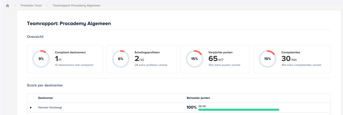Click the Verplichte punten 15% donut chart

[x=194, y=59]
